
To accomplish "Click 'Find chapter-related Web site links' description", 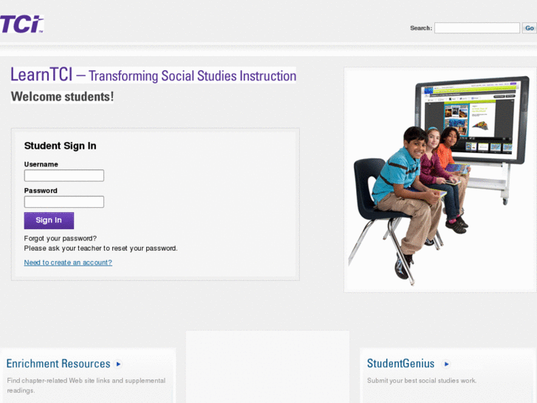I will [86, 385].
